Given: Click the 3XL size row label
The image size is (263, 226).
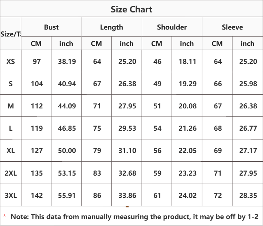Looking at the screenshot, I should [x=11, y=195].
